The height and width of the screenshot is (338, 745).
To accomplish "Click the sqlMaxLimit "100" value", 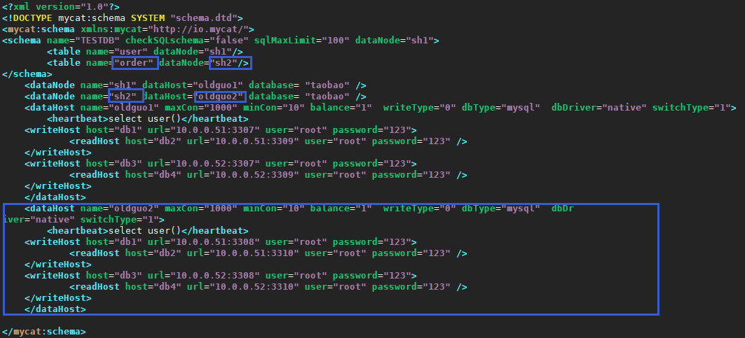I will coord(336,41).
